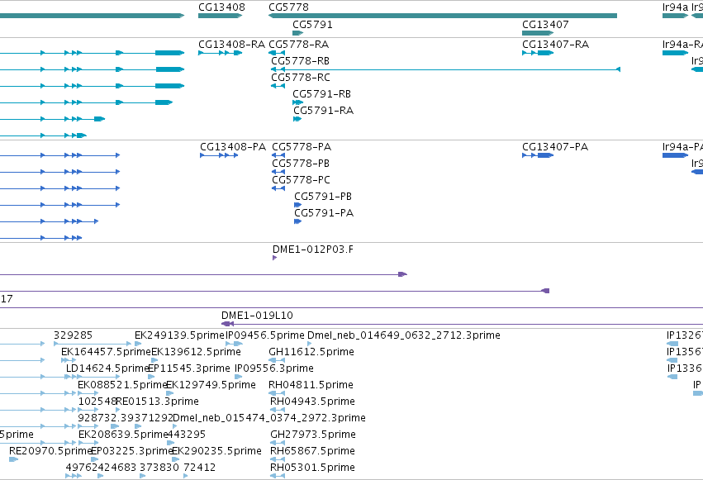Image resolution: width=703 pixels, height=480 pixels.
Task: Select protein CG13408-PA
Action: [233, 147]
